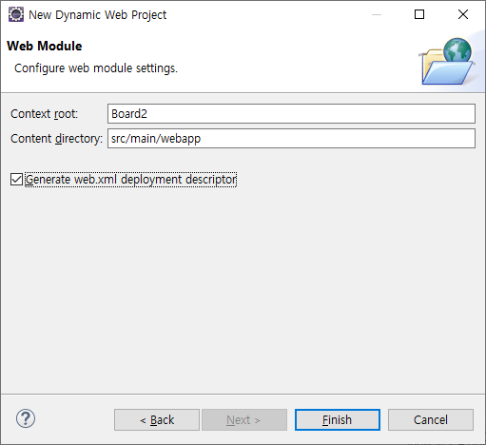Click the Content directory label

click(x=56, y=139)
